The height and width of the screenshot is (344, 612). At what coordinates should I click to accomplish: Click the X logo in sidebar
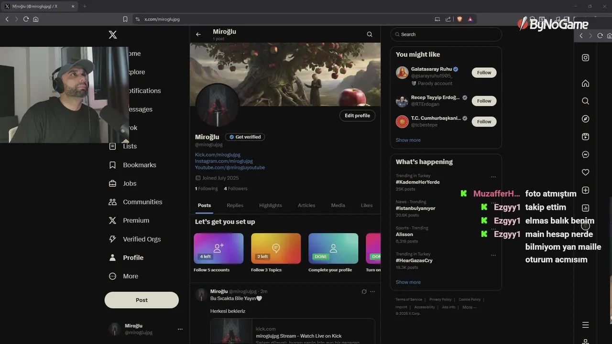point(113,34)
